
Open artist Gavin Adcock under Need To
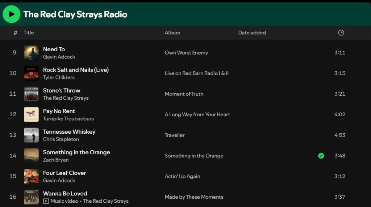tap(59, 57)
